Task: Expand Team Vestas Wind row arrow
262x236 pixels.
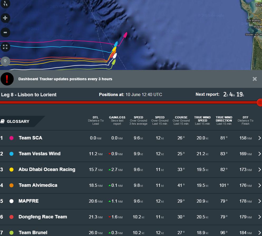Action: 259,154
